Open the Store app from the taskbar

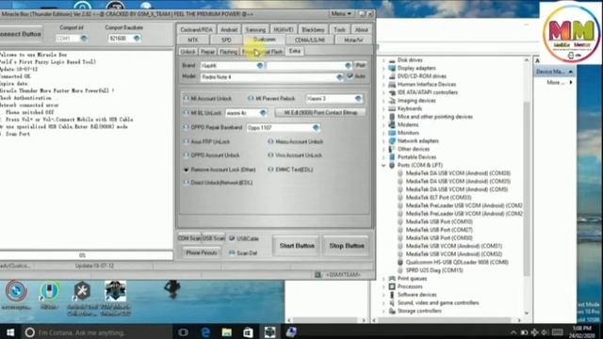point(248,332)
